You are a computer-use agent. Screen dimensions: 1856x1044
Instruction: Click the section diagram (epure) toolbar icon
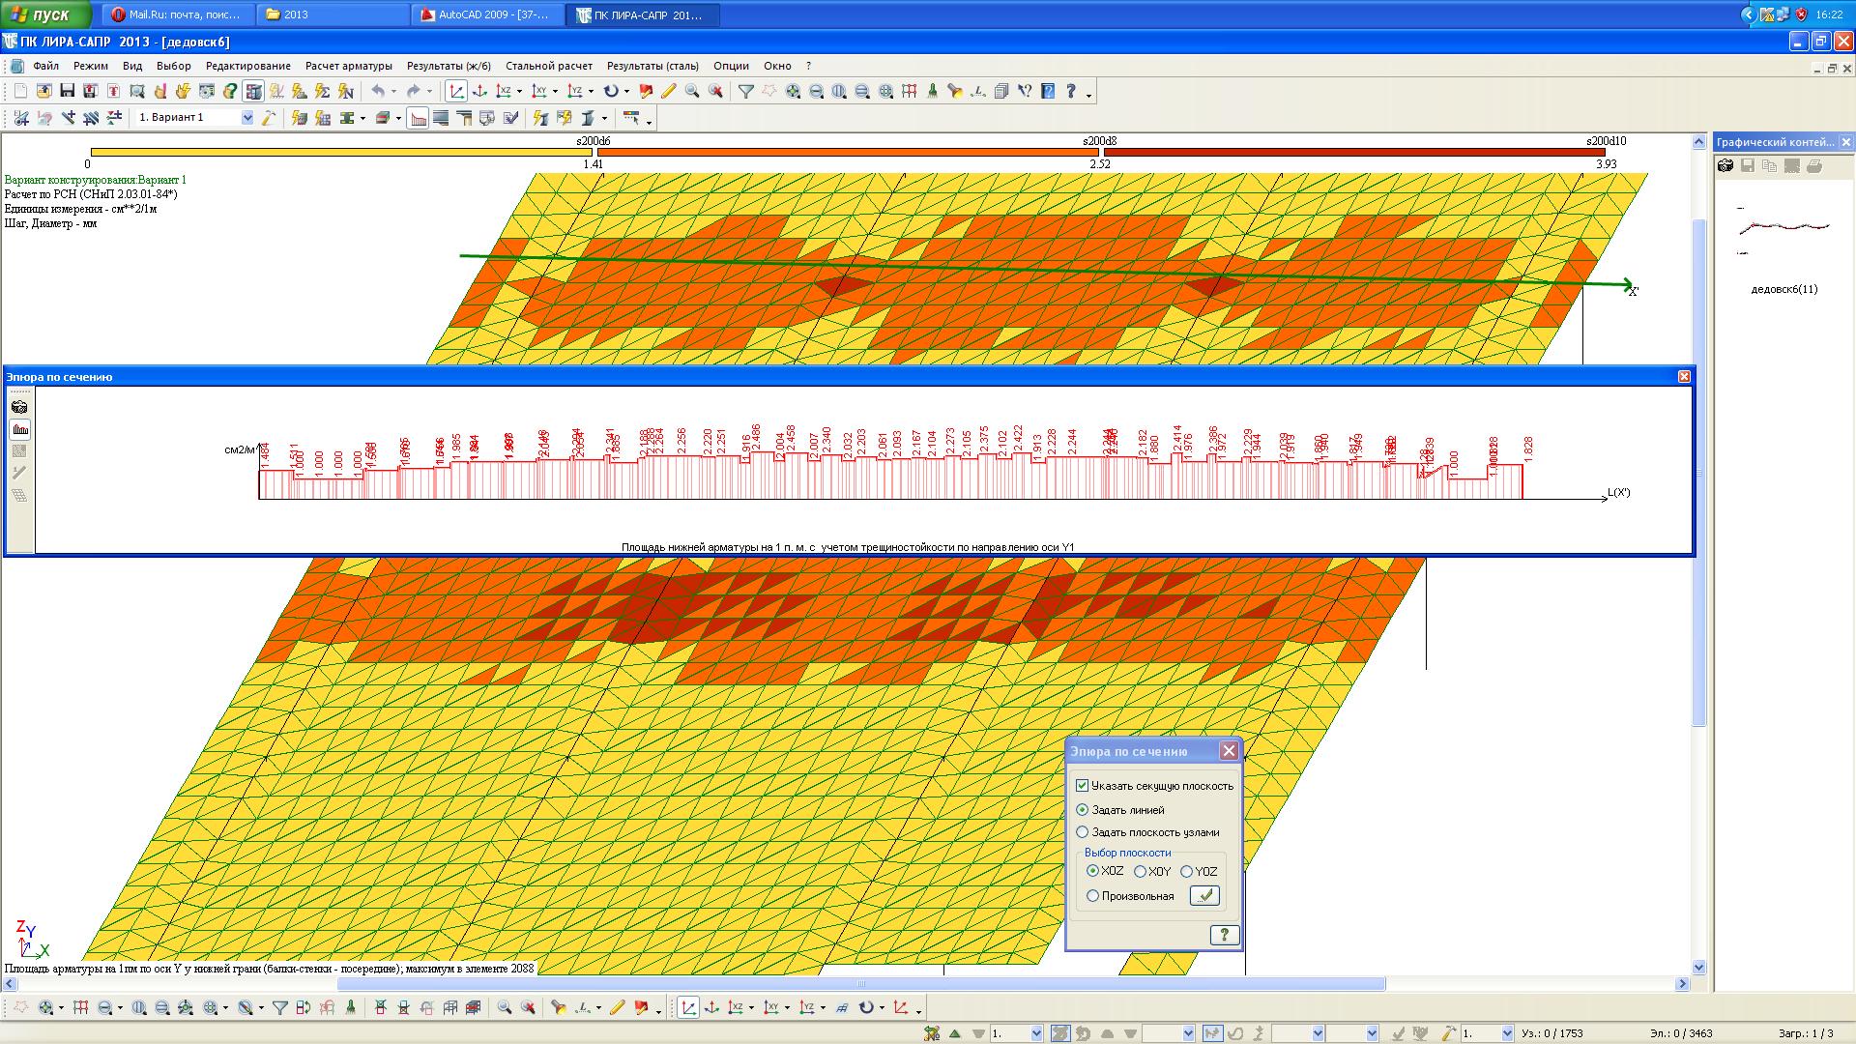418,118
